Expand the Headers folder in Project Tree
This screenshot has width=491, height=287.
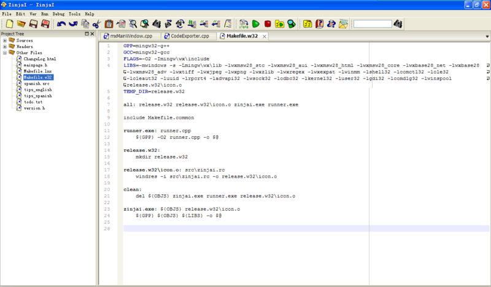[x=5, y=47]
